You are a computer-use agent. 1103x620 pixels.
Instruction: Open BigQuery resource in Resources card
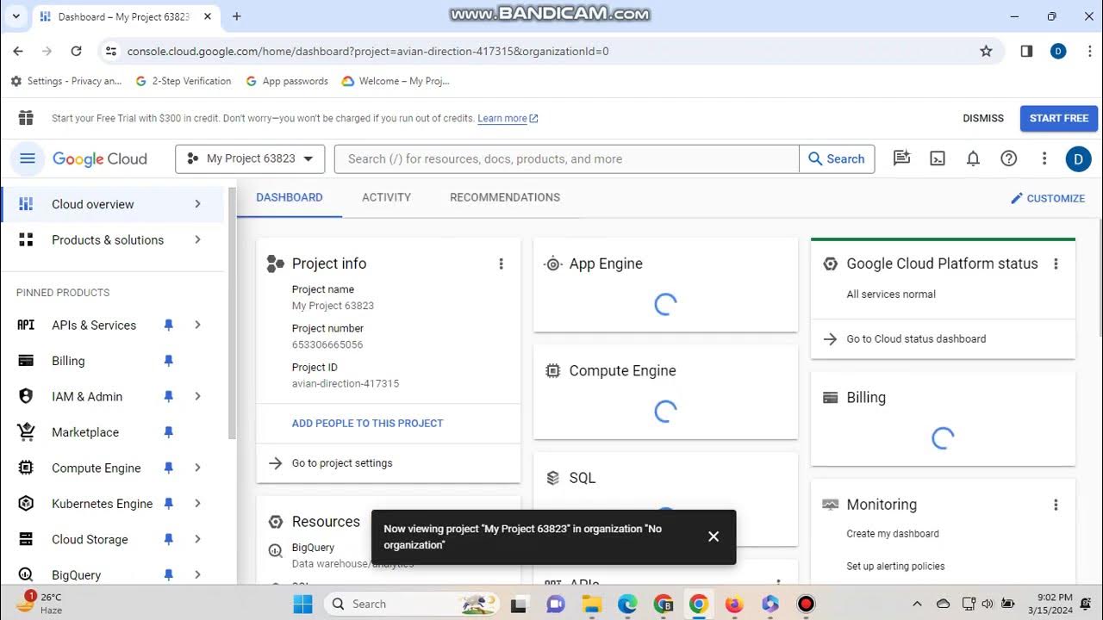(x=313, y=548)
